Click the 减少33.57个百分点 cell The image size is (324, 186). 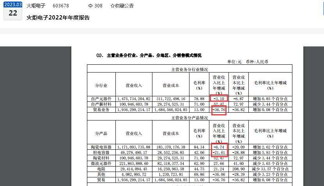270,169
